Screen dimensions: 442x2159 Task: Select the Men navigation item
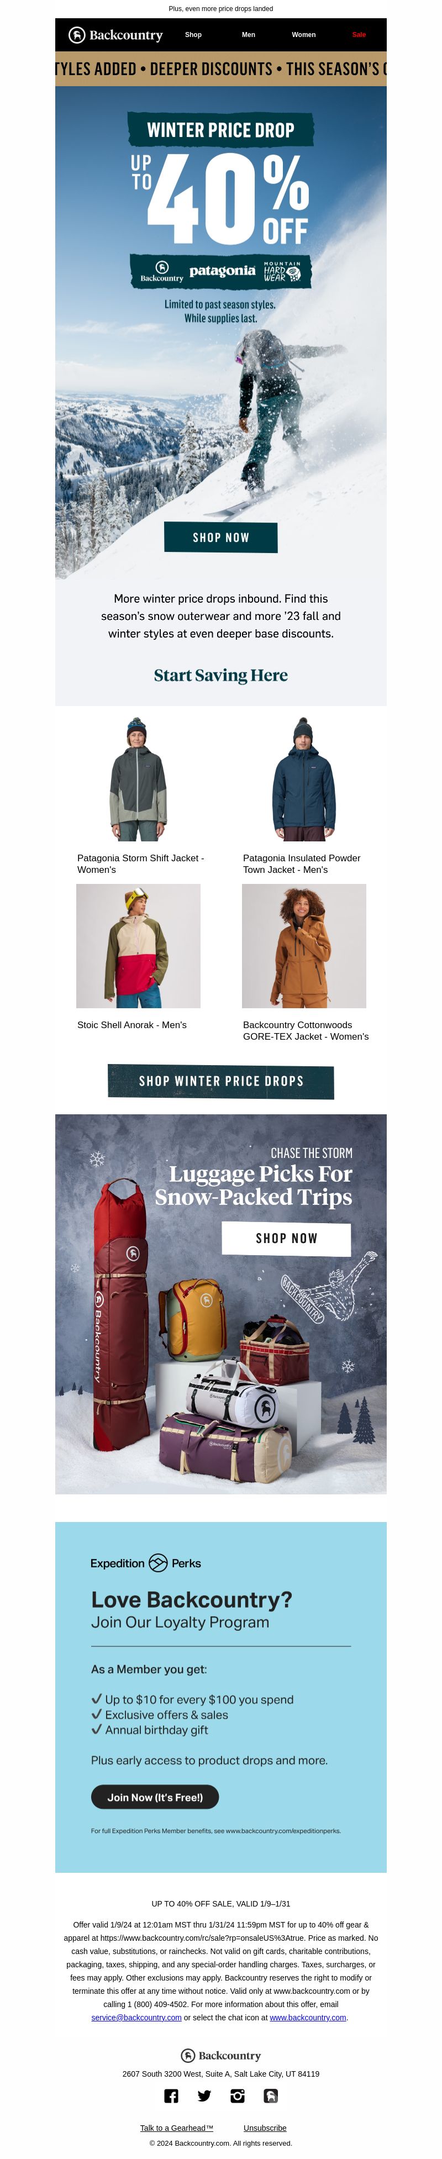248,35
